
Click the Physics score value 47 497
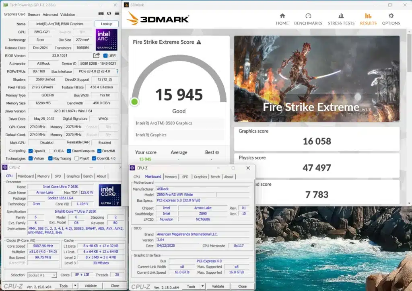317,168
